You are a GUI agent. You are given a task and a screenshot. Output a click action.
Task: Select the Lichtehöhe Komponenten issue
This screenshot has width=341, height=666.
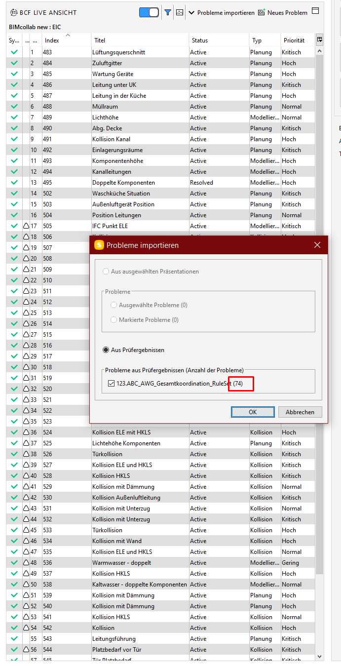(x=126, y=443)
